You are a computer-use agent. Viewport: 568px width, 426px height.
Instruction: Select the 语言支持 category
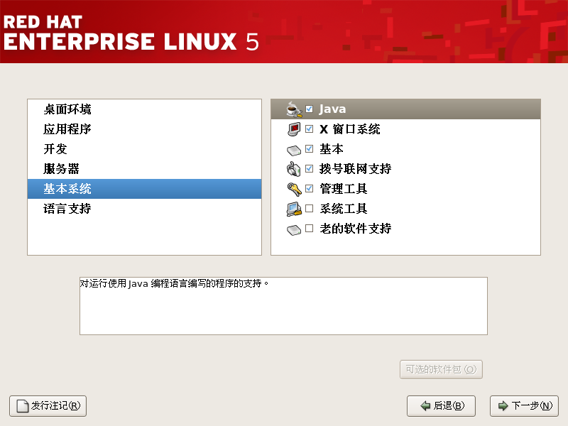pos(67,209)
